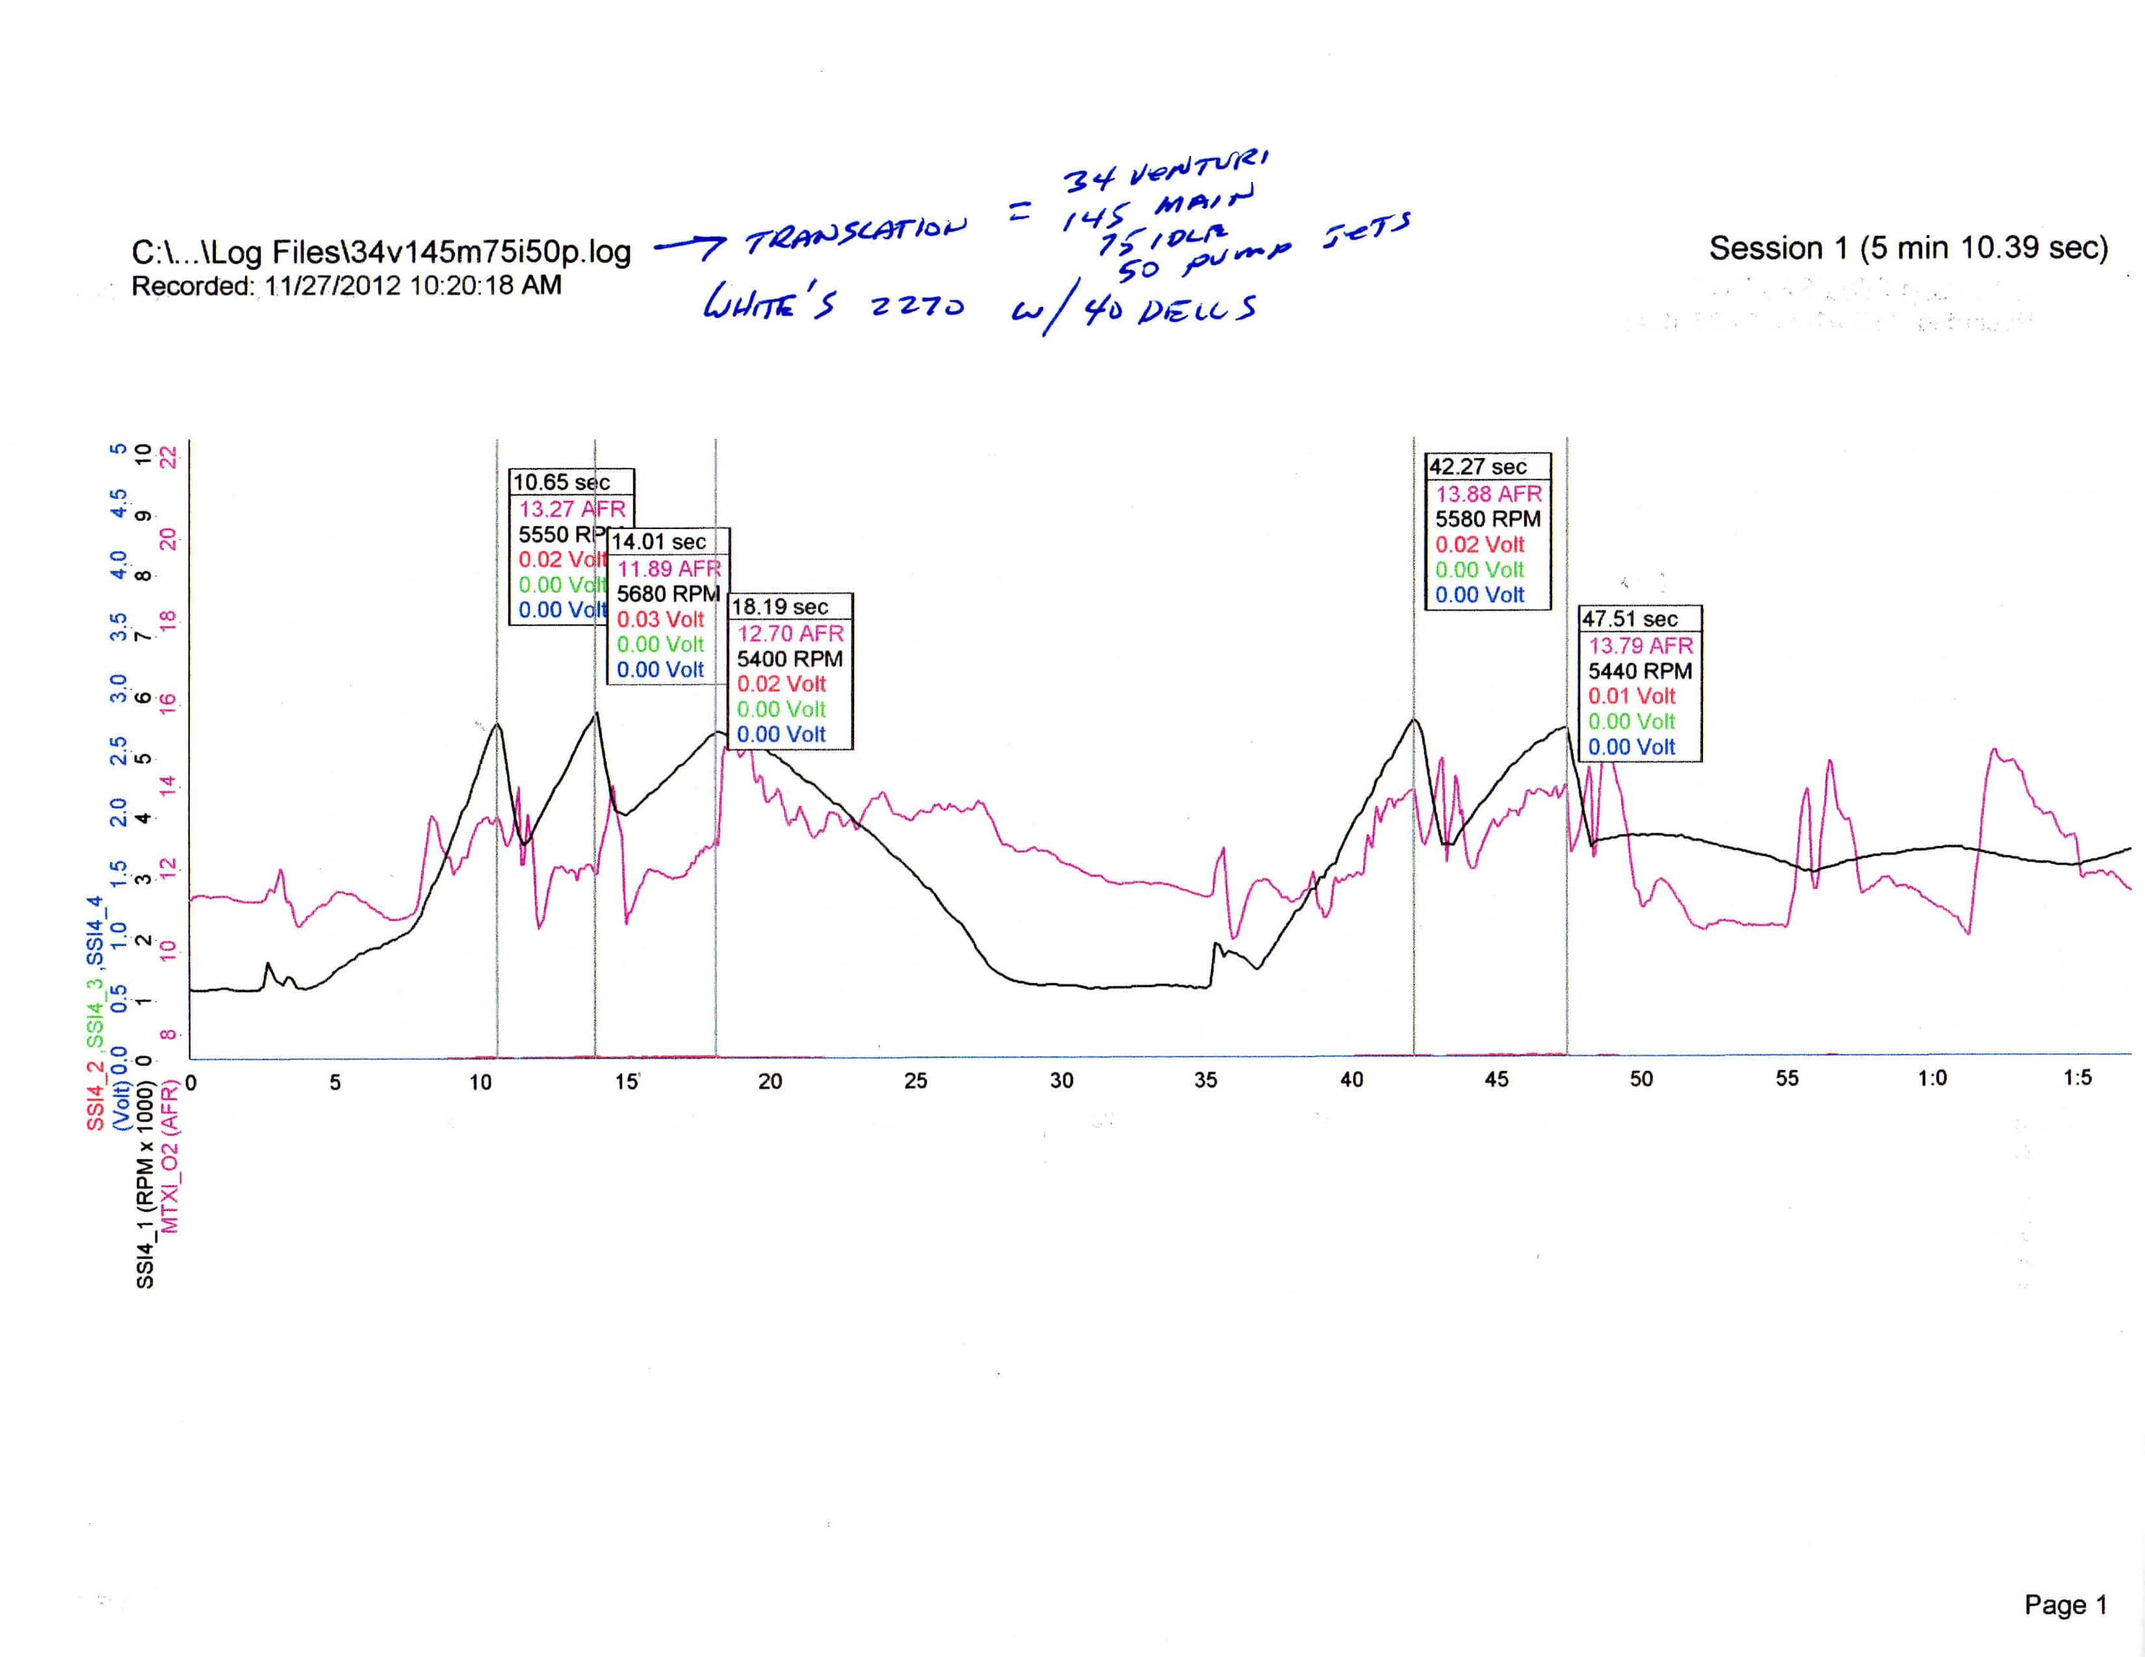Click the Session 1 duration heading
2145x1657 pixels.
pyautogui.click(x=1908, y=248)
